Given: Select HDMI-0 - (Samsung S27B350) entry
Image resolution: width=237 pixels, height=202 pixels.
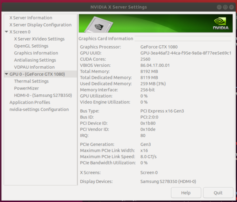Looking at the screenshot, I should [x=43, y=95].
